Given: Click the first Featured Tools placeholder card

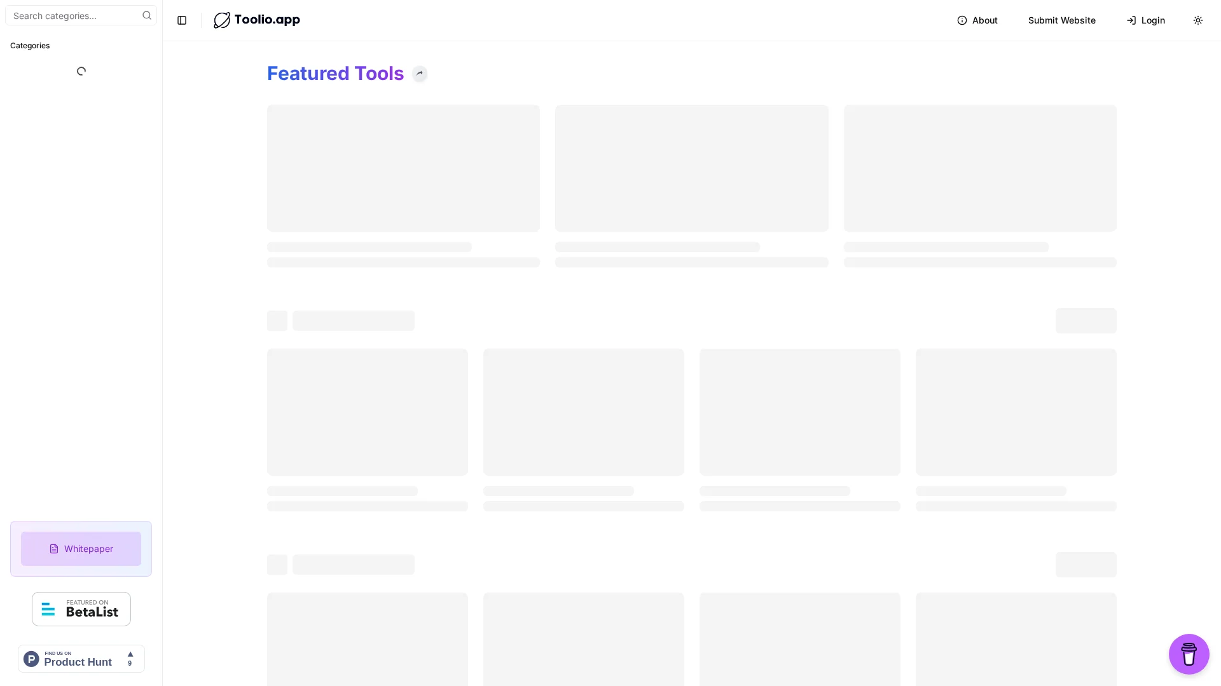Looking at the screenshot, I should coord(403,168).
